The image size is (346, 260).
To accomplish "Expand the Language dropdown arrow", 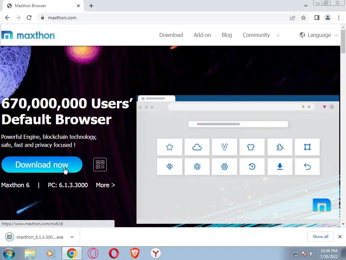I will [336, 35].
